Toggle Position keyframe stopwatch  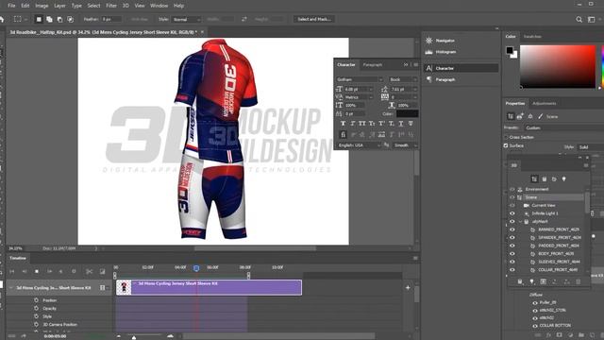pyautogui.click(x=36, y=300)
